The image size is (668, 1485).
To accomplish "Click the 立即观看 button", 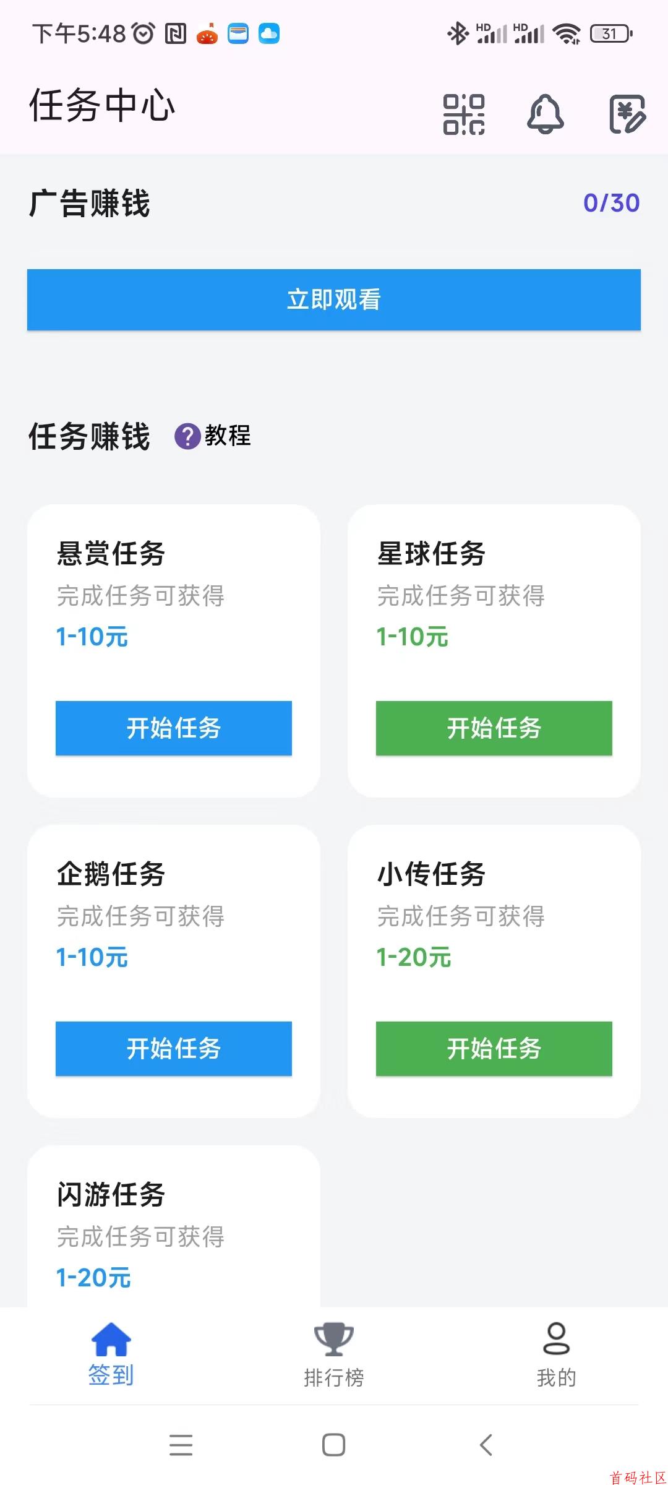I will click(x=334, y=299).
